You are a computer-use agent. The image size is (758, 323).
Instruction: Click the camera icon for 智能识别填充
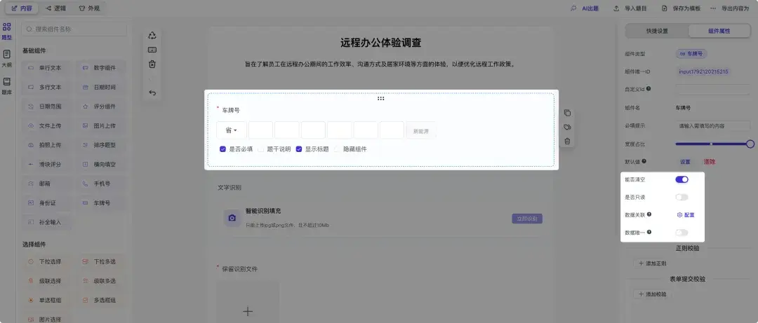click(232, 218)
